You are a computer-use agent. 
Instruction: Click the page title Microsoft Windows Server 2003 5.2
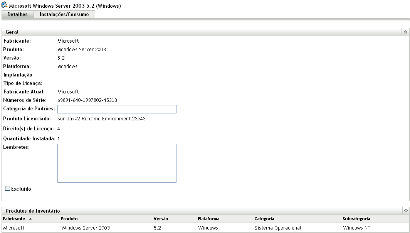click(65, 6)
